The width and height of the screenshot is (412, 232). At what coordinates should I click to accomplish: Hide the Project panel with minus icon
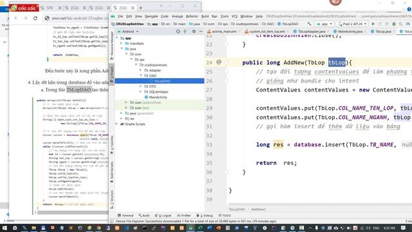click(201, 32)
